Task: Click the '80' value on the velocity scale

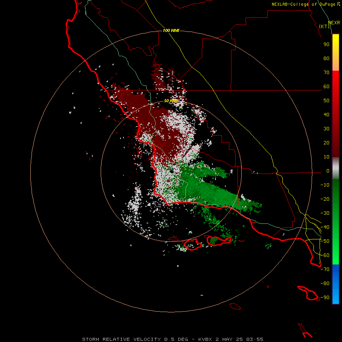Action: (326, 58)
